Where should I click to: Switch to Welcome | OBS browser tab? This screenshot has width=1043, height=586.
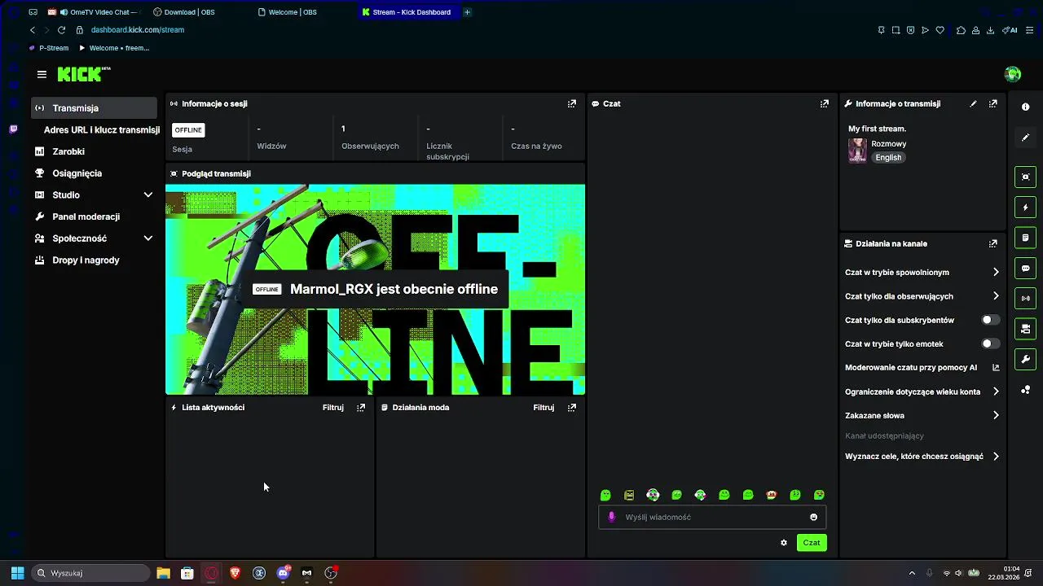click(x=303, y=12)
